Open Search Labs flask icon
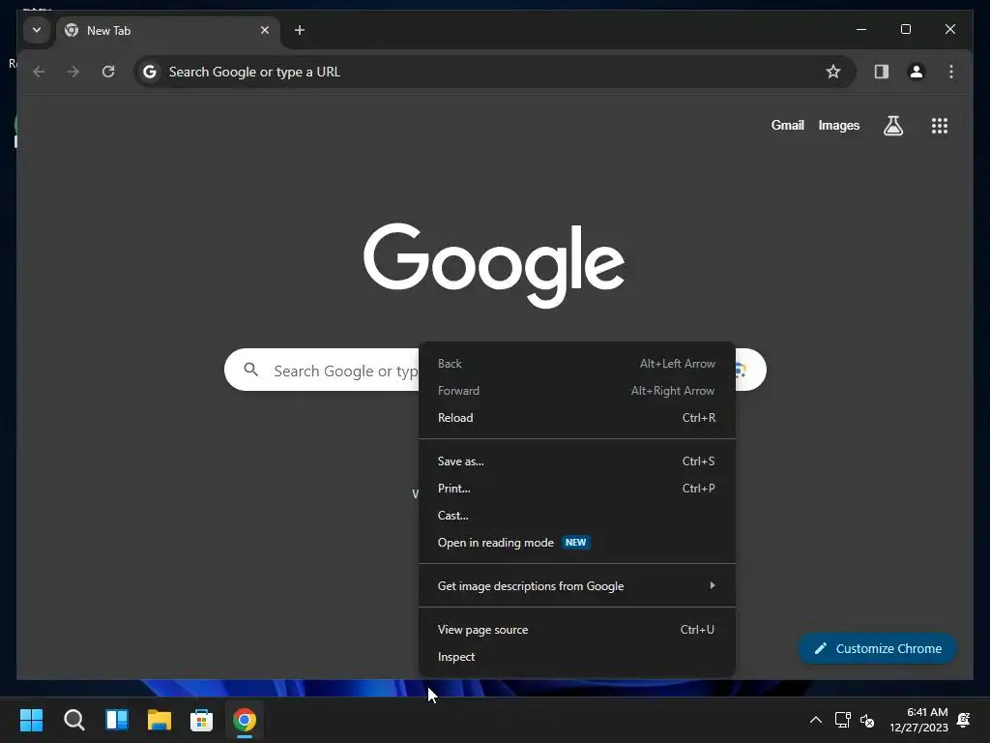This screenshot has width=990, height=743. coord(892,126)
